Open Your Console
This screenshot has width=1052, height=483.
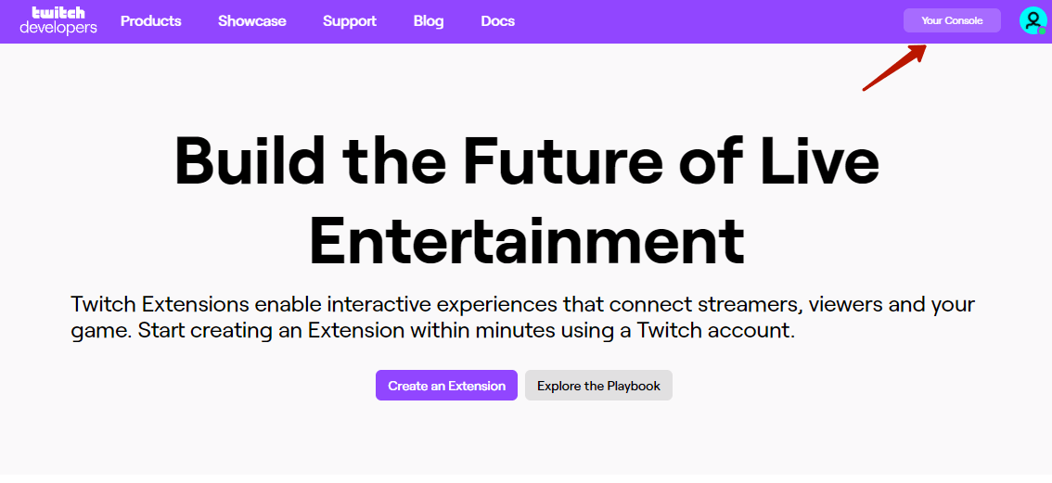[952, 20]
